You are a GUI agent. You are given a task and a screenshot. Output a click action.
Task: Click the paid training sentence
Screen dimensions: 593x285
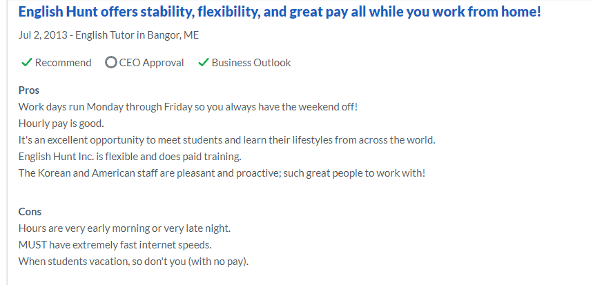point(130,156)
